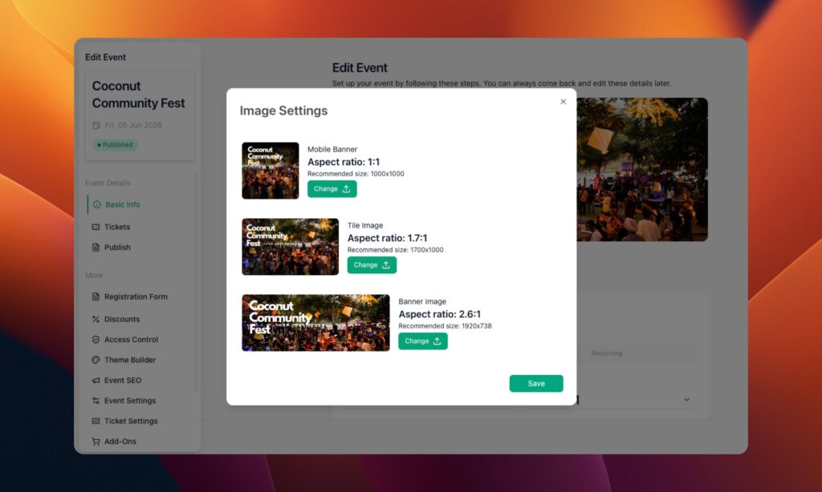
Task: Click Change button for Tile Image
Action: tap(372, 265)
